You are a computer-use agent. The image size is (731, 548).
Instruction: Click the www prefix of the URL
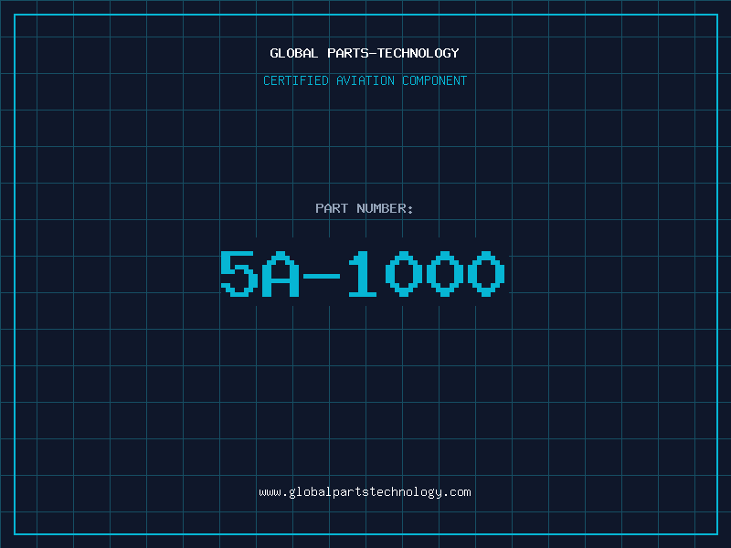(x=270, y=492)
